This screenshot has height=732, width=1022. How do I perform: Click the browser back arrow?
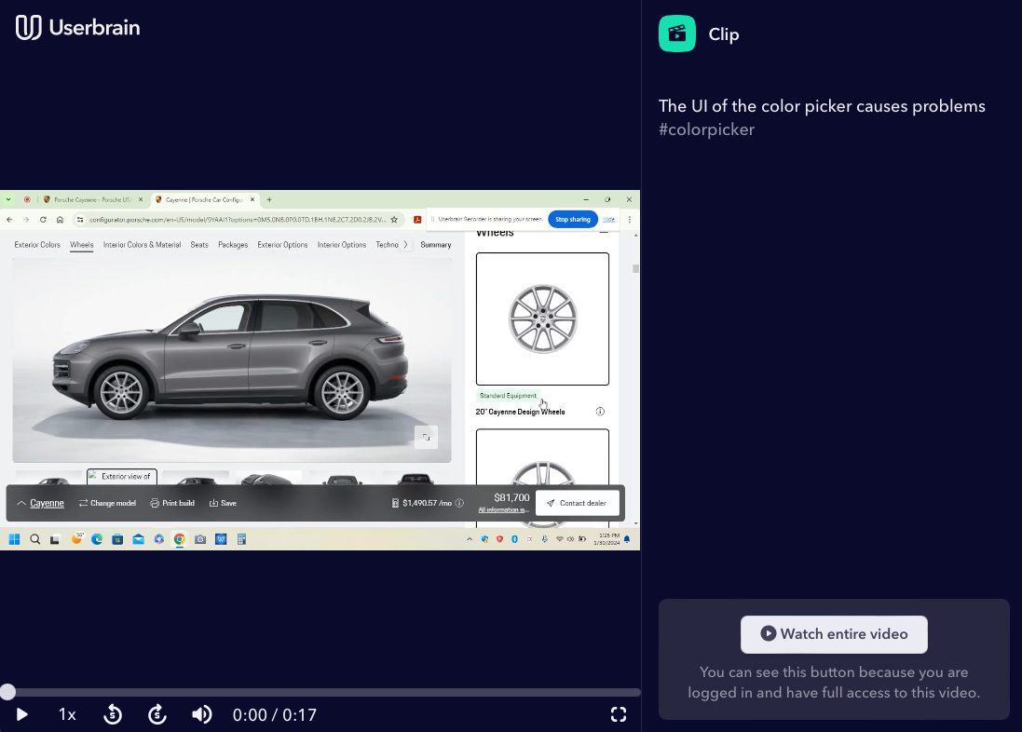[9, 220]
